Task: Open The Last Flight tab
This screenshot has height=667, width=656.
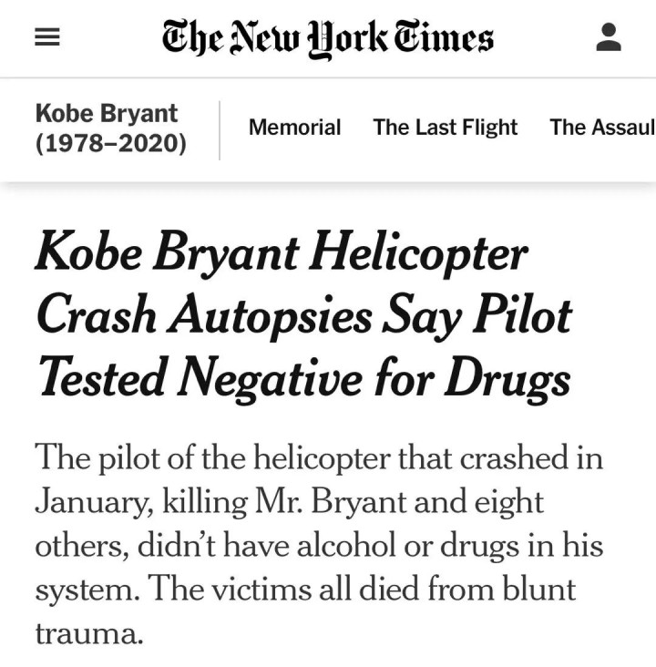Action: pos(445,128)
